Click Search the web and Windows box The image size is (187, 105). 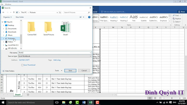tap(30, 102)
